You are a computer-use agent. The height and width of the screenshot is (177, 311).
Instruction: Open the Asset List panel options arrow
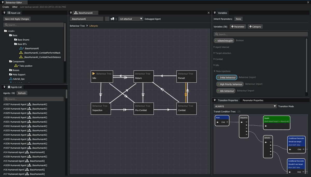point(4,13)
